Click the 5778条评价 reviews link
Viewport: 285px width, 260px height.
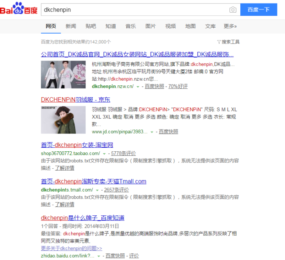tap(123, 153)
